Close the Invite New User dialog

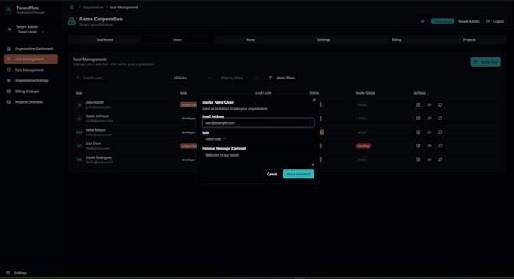(314, 100)
